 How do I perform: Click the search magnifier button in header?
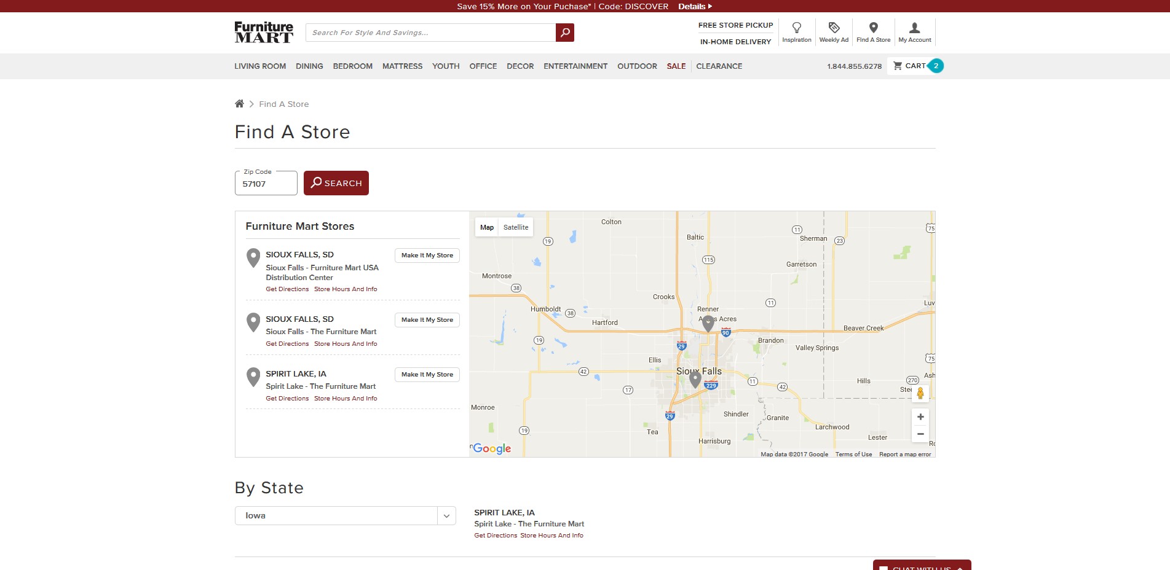[x=564, y=33]
